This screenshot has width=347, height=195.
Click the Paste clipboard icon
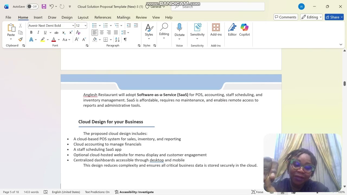pos(11,28)
